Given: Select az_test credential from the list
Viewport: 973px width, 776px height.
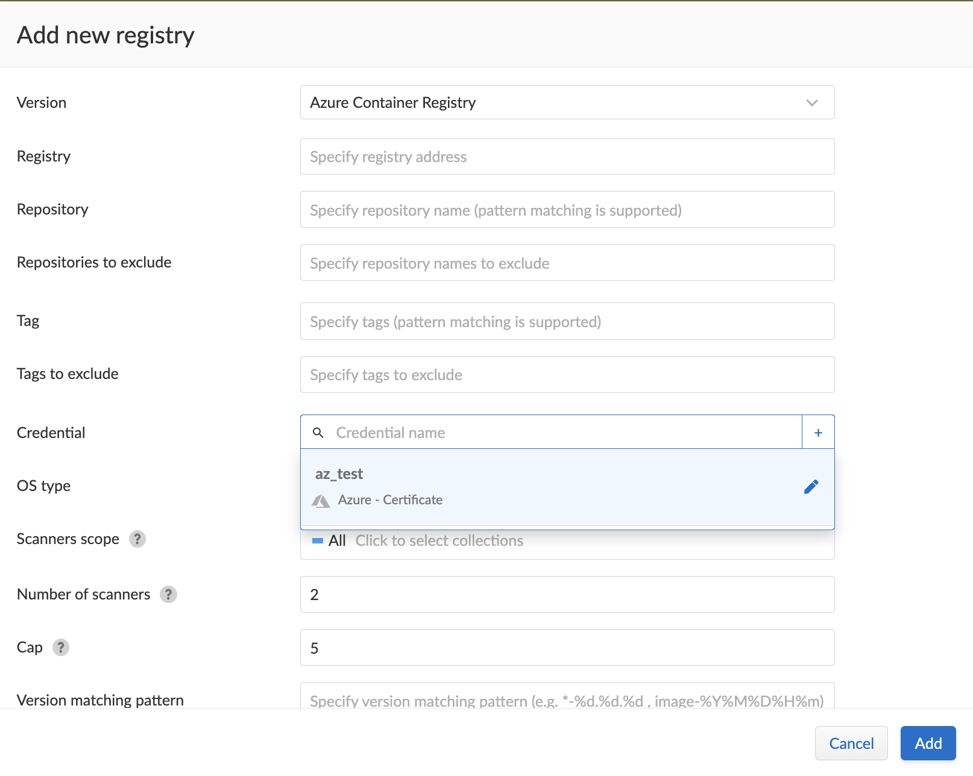Looking at the screenshot, I should point(567,487).
